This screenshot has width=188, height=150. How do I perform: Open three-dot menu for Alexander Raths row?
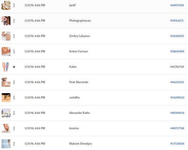pyautogui.click(x=14, y=113)
